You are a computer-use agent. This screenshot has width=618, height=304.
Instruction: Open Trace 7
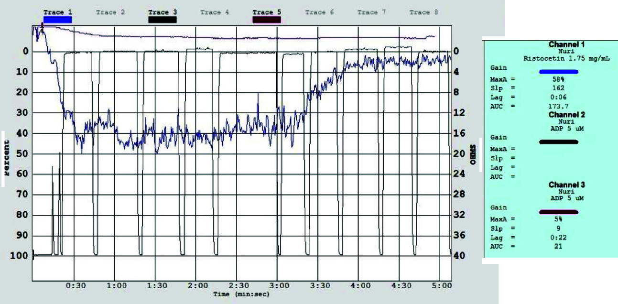point(371,12)
